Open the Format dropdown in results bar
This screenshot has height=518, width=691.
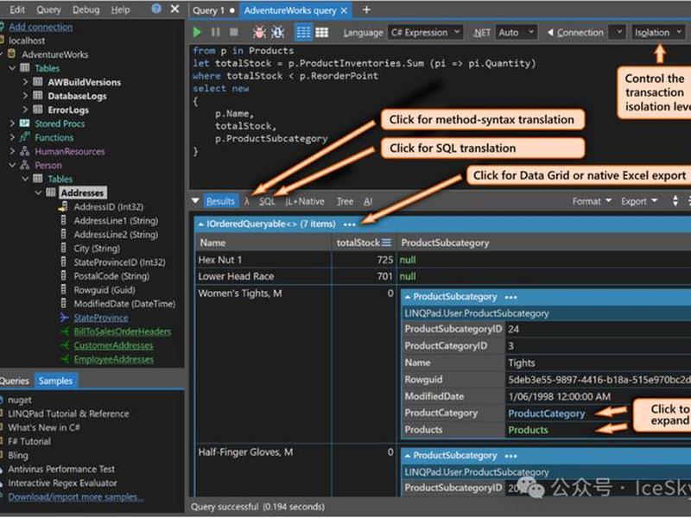tap(592, 201)
